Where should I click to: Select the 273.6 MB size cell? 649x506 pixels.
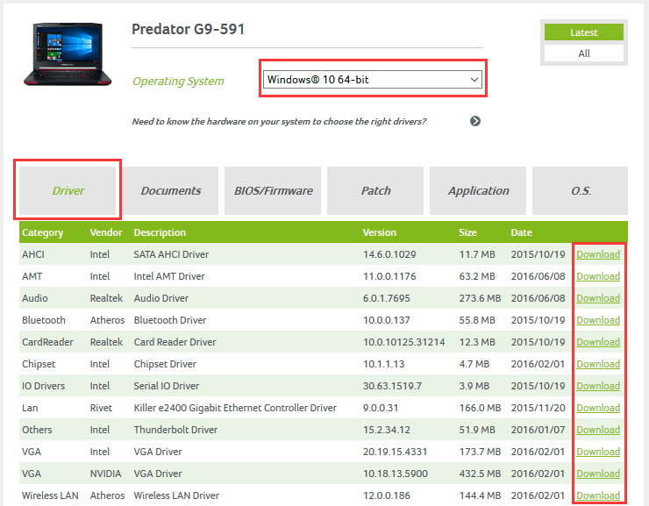480,298
